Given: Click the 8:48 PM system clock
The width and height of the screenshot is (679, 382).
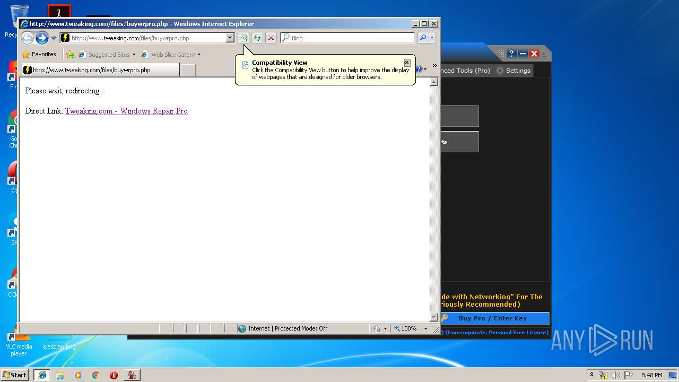Looking at the screenshot, I should coord(651,375).
